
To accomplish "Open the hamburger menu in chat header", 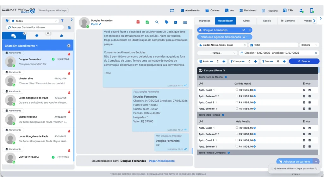I will (185, 22).
